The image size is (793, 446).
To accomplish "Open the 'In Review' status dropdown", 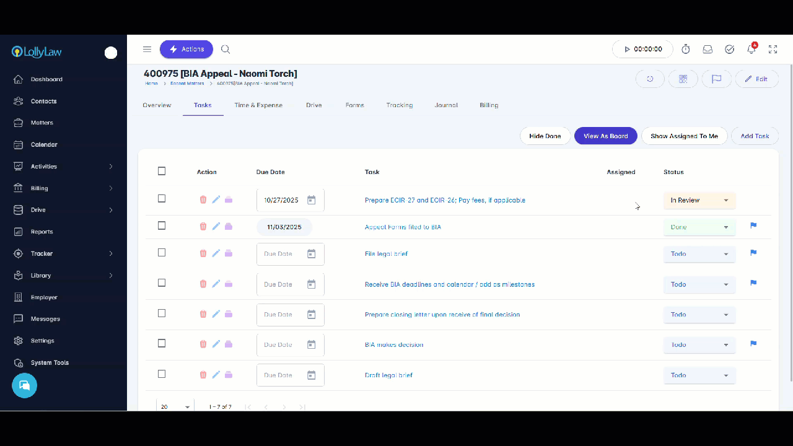I will (699, 201).
